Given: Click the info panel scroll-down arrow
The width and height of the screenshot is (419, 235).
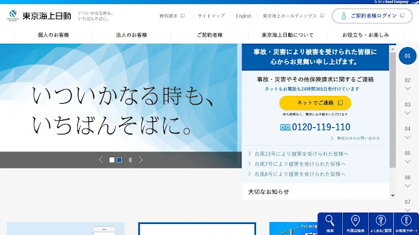Looking at the screenshot, I should click(x=393, y=196).
